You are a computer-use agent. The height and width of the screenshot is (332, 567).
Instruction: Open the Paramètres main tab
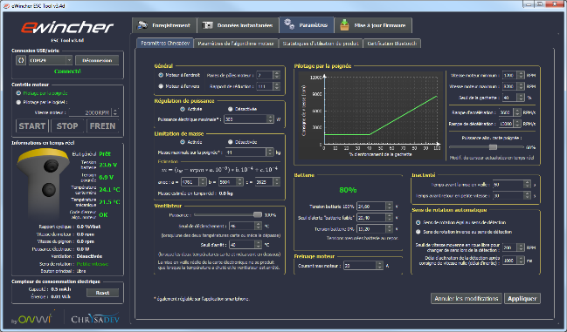click(307, 25)
